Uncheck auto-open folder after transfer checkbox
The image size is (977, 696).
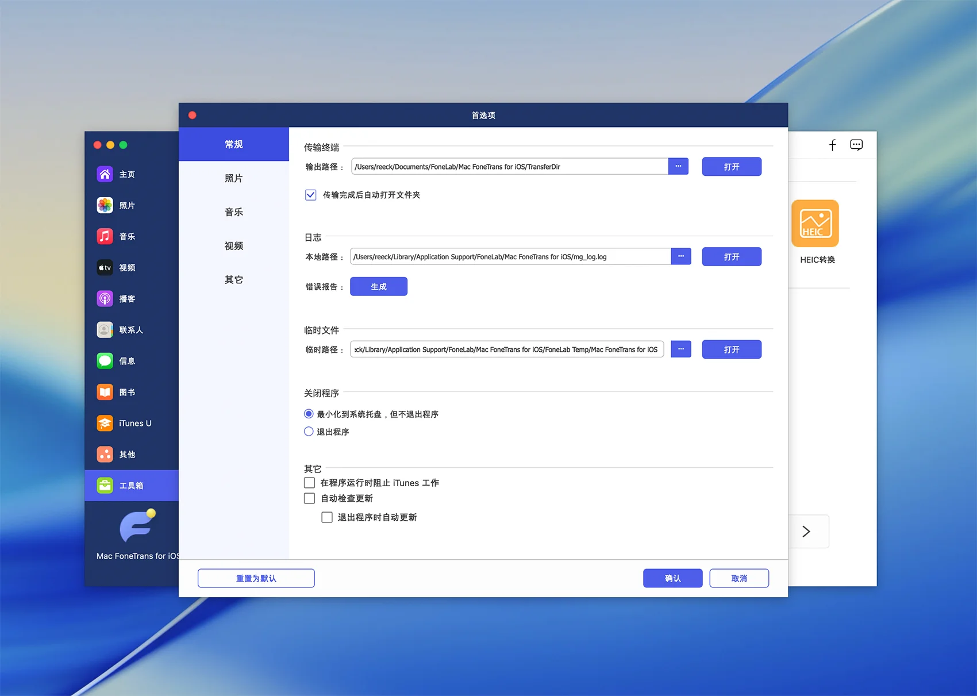(x=310, y=195)
